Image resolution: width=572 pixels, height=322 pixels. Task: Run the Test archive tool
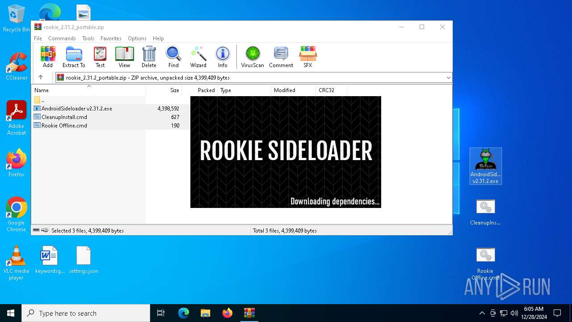(100, 57)
